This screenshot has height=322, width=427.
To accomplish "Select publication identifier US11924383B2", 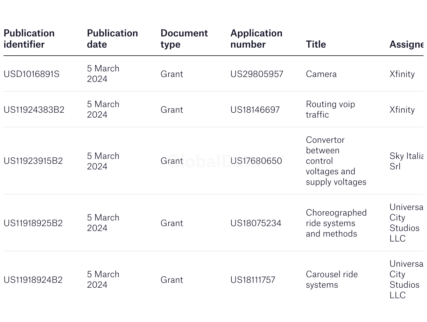I will click(x=34, y=110).
